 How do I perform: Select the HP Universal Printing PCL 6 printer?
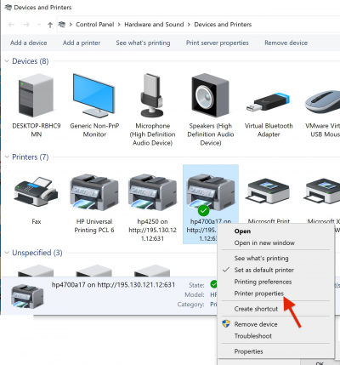pos(94,192)
